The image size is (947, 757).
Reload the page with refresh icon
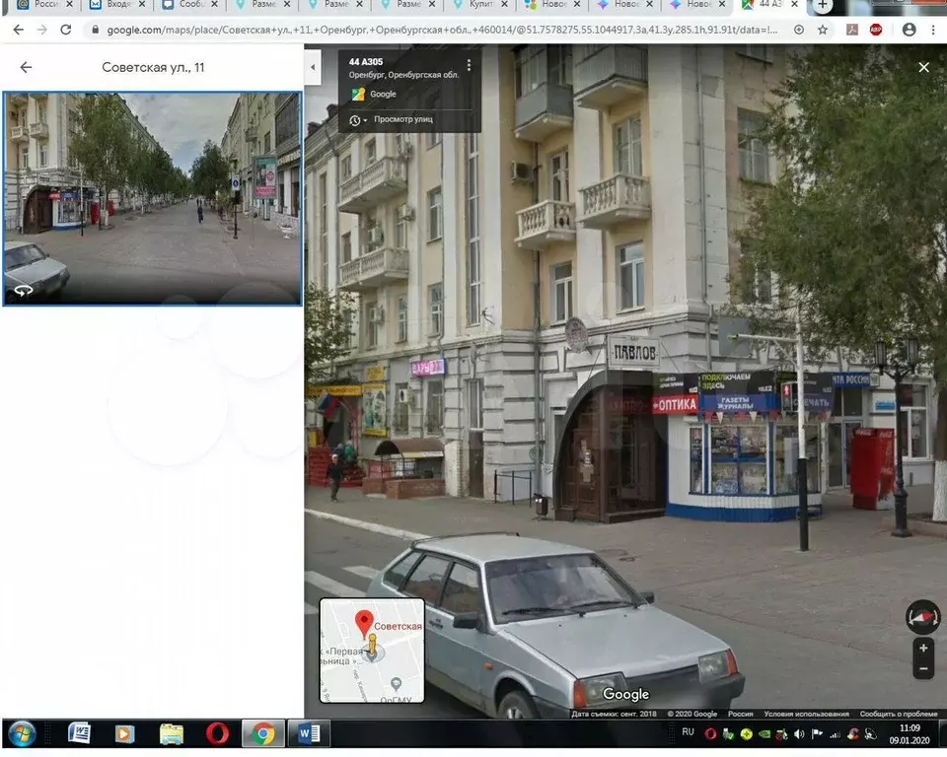[66, 30]
